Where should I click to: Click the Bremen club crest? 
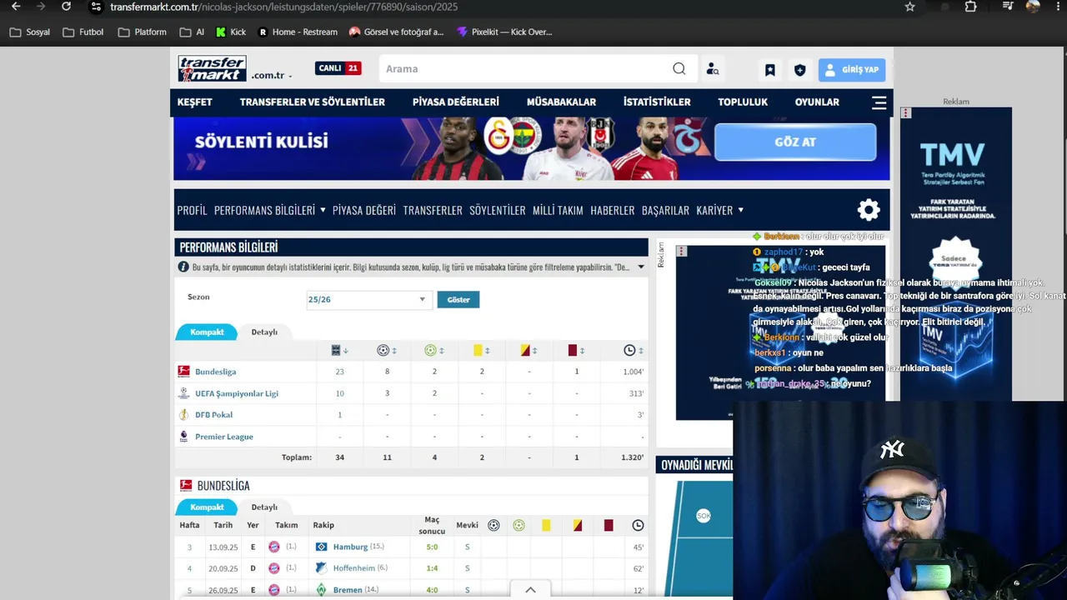(321, 590)
